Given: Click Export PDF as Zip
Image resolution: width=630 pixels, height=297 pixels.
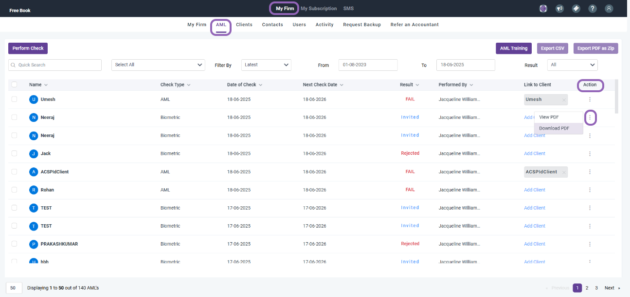Looking at the screenshot, I should 595,48.
